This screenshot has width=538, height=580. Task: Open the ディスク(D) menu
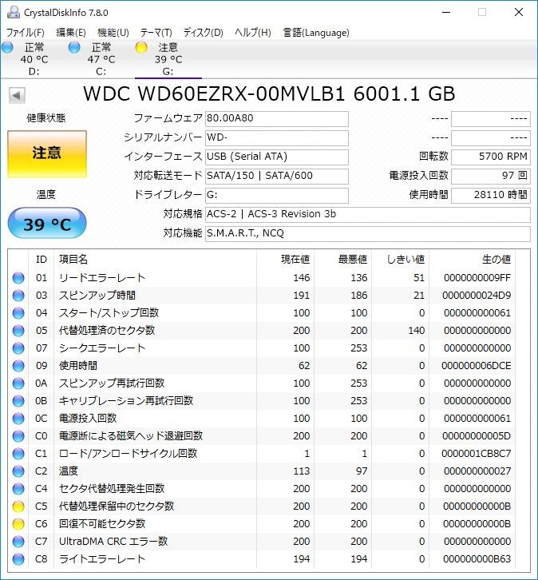204,33
